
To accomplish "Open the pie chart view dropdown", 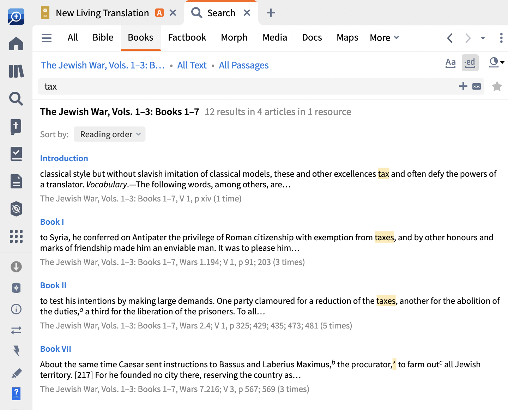I will [x=497, y=62].
